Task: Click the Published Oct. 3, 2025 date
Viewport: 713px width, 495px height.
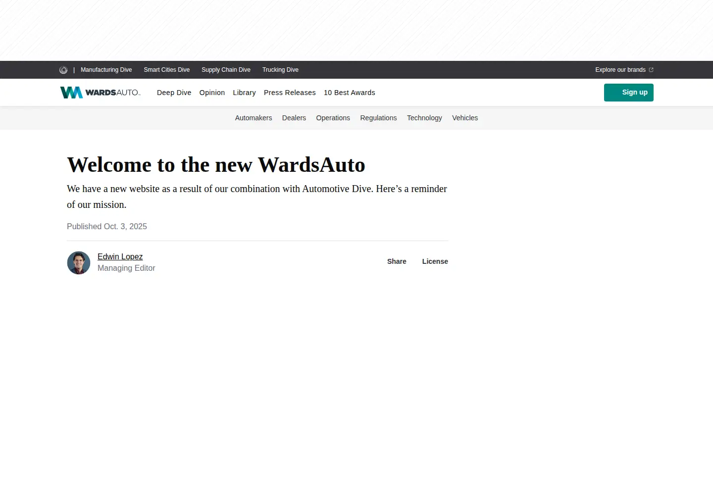Action: (x=107, y=226)
